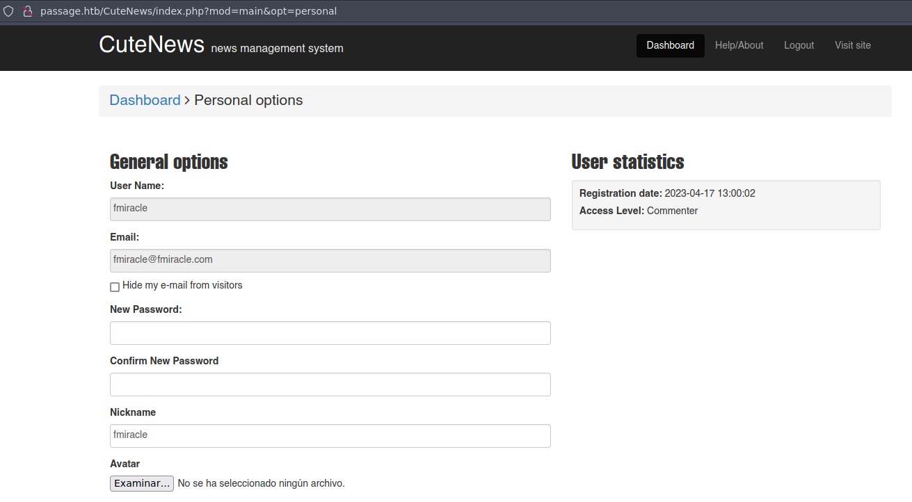Click the passage.htb URL in address bar

pos(189,11)
